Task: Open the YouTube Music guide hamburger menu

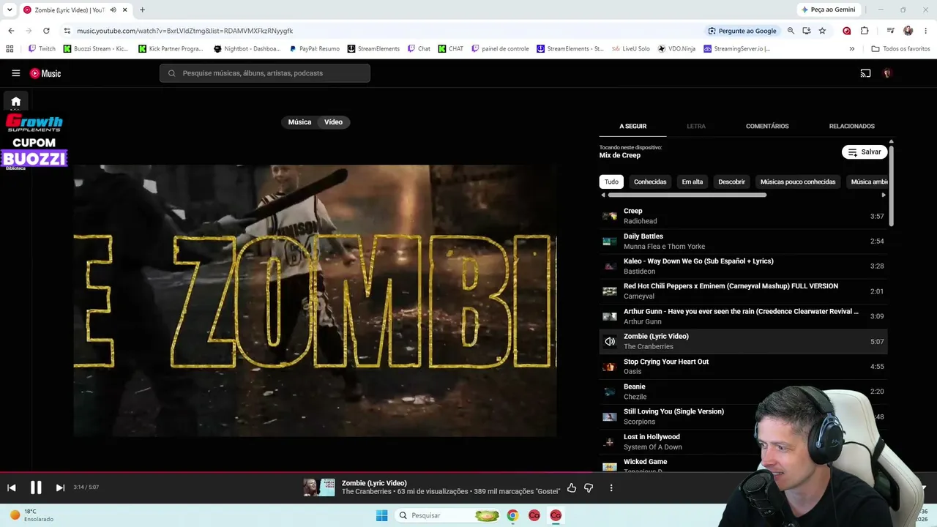Action: tap(15, 73)
